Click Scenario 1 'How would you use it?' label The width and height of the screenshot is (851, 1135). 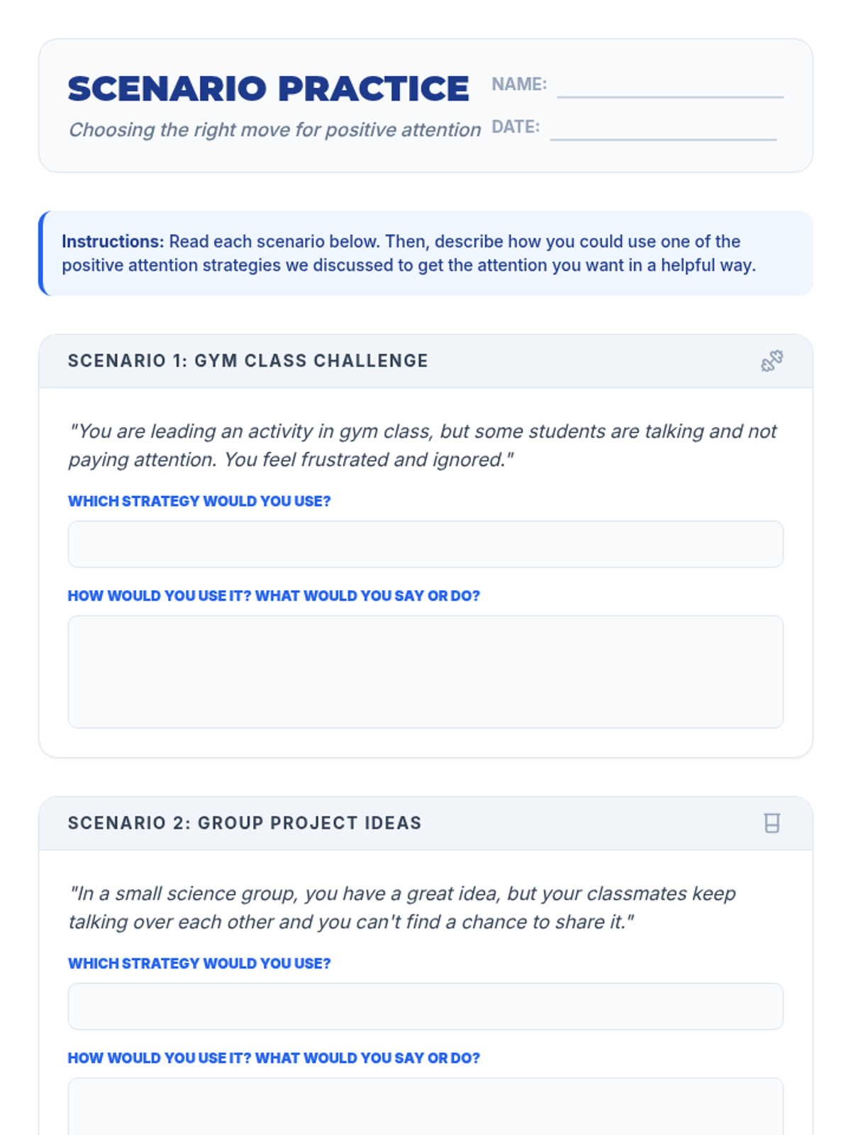pos(274,596)
